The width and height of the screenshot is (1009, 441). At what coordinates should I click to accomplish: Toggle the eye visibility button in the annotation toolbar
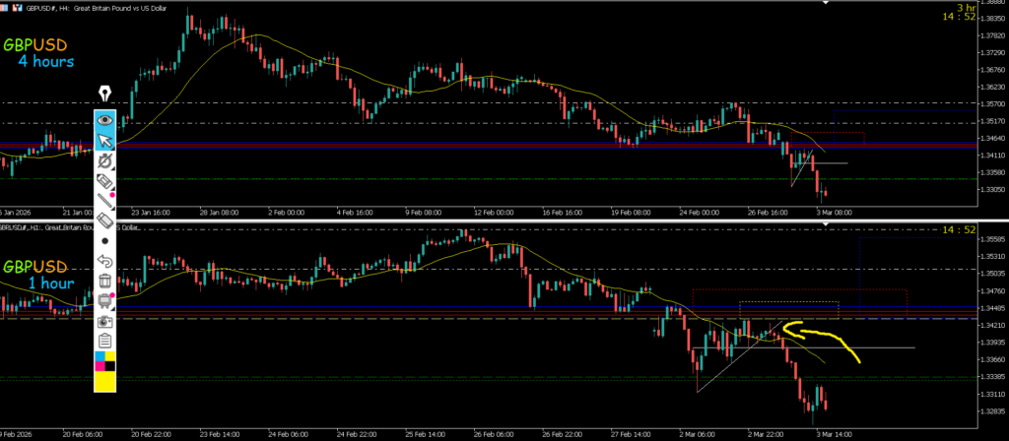105,121
